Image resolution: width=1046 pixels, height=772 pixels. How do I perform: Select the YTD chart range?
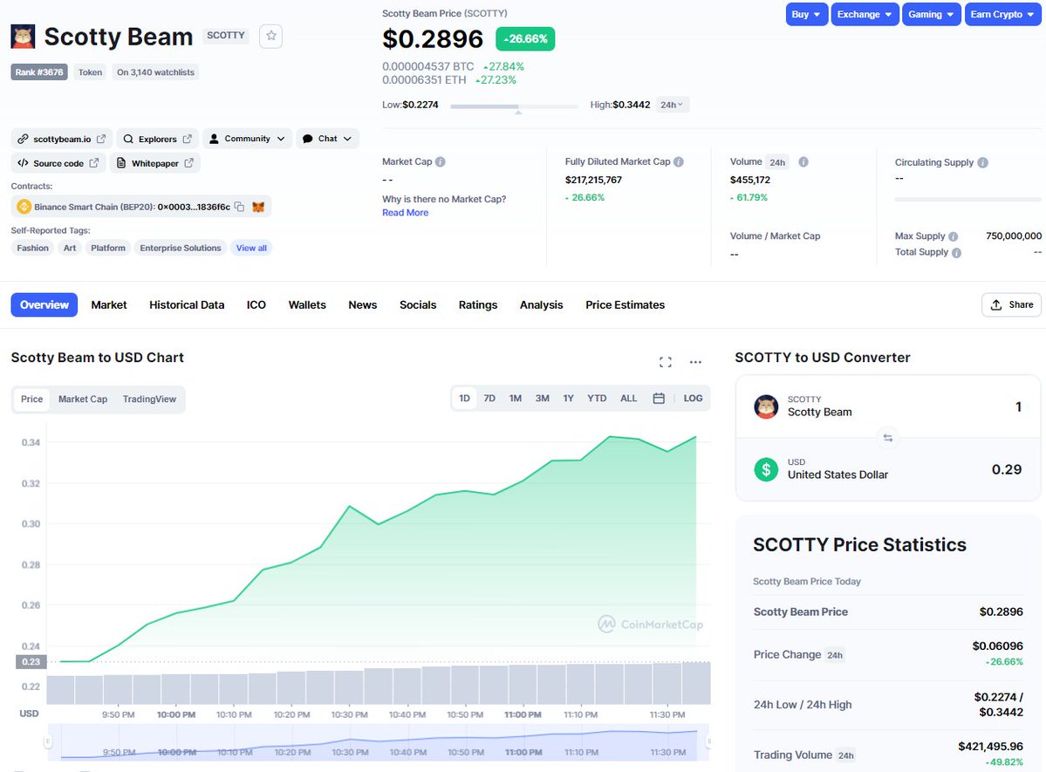[597, 399]
